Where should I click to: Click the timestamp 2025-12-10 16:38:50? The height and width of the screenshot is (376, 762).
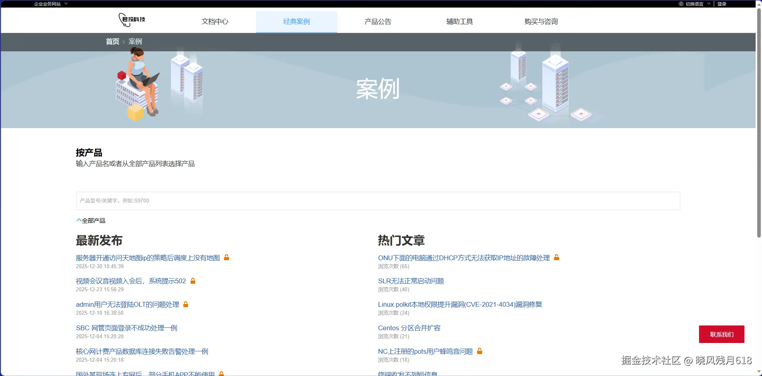coord(100,313)
